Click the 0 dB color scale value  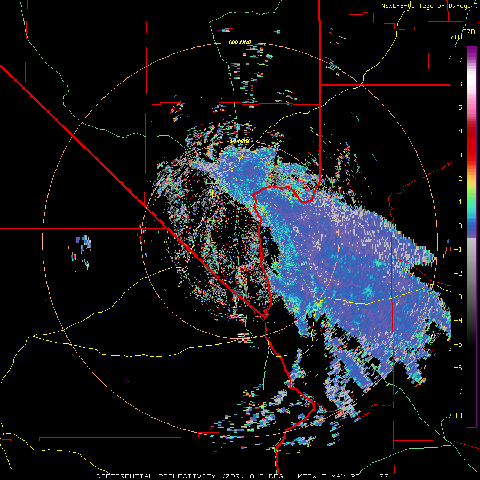pos(460,226)
